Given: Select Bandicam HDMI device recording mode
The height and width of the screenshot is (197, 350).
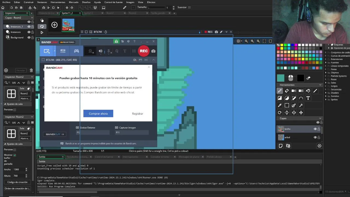Looking at the screenshot, I should (63, 51).
